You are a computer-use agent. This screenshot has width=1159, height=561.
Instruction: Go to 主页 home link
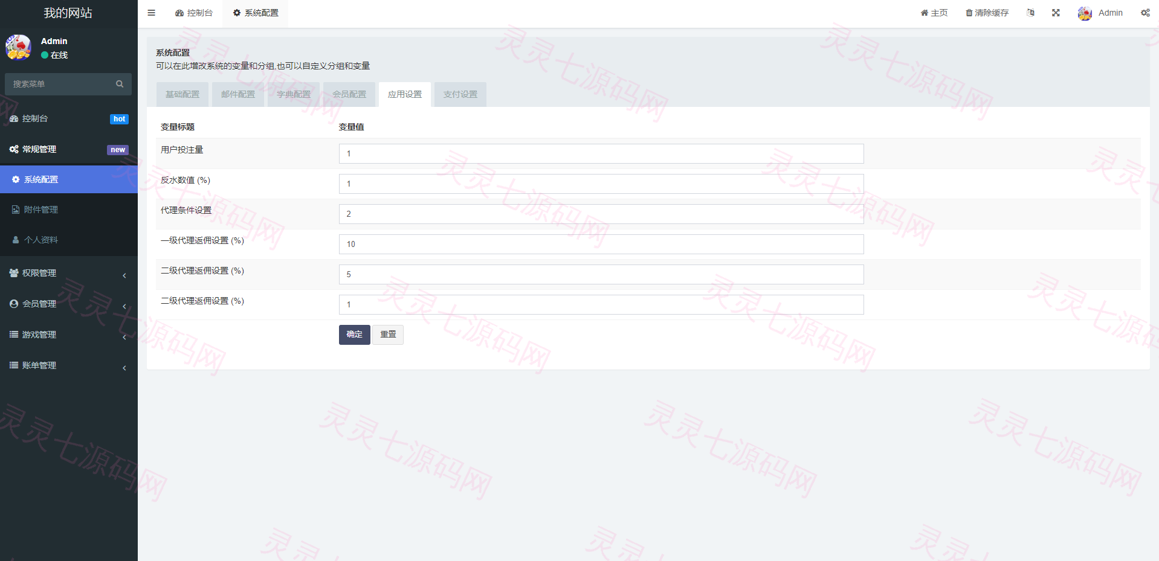click(934, 13)
